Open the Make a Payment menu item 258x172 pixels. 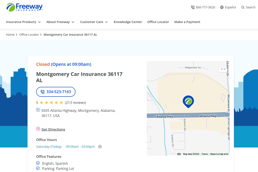(x=187, y=22)
